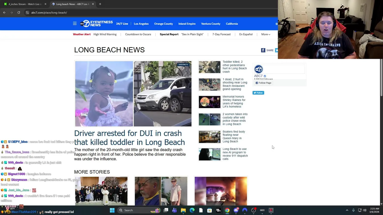Open Task View on the taskbar
Image resolution: width=383 pixels, height=215 pixels.
pyautogui.click(x=166, y=210)
